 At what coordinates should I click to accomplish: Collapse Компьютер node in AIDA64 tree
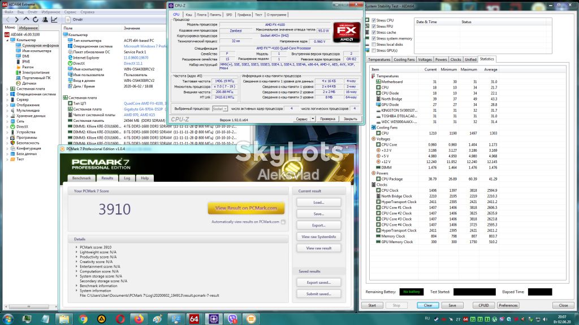(x=7, y=40)
